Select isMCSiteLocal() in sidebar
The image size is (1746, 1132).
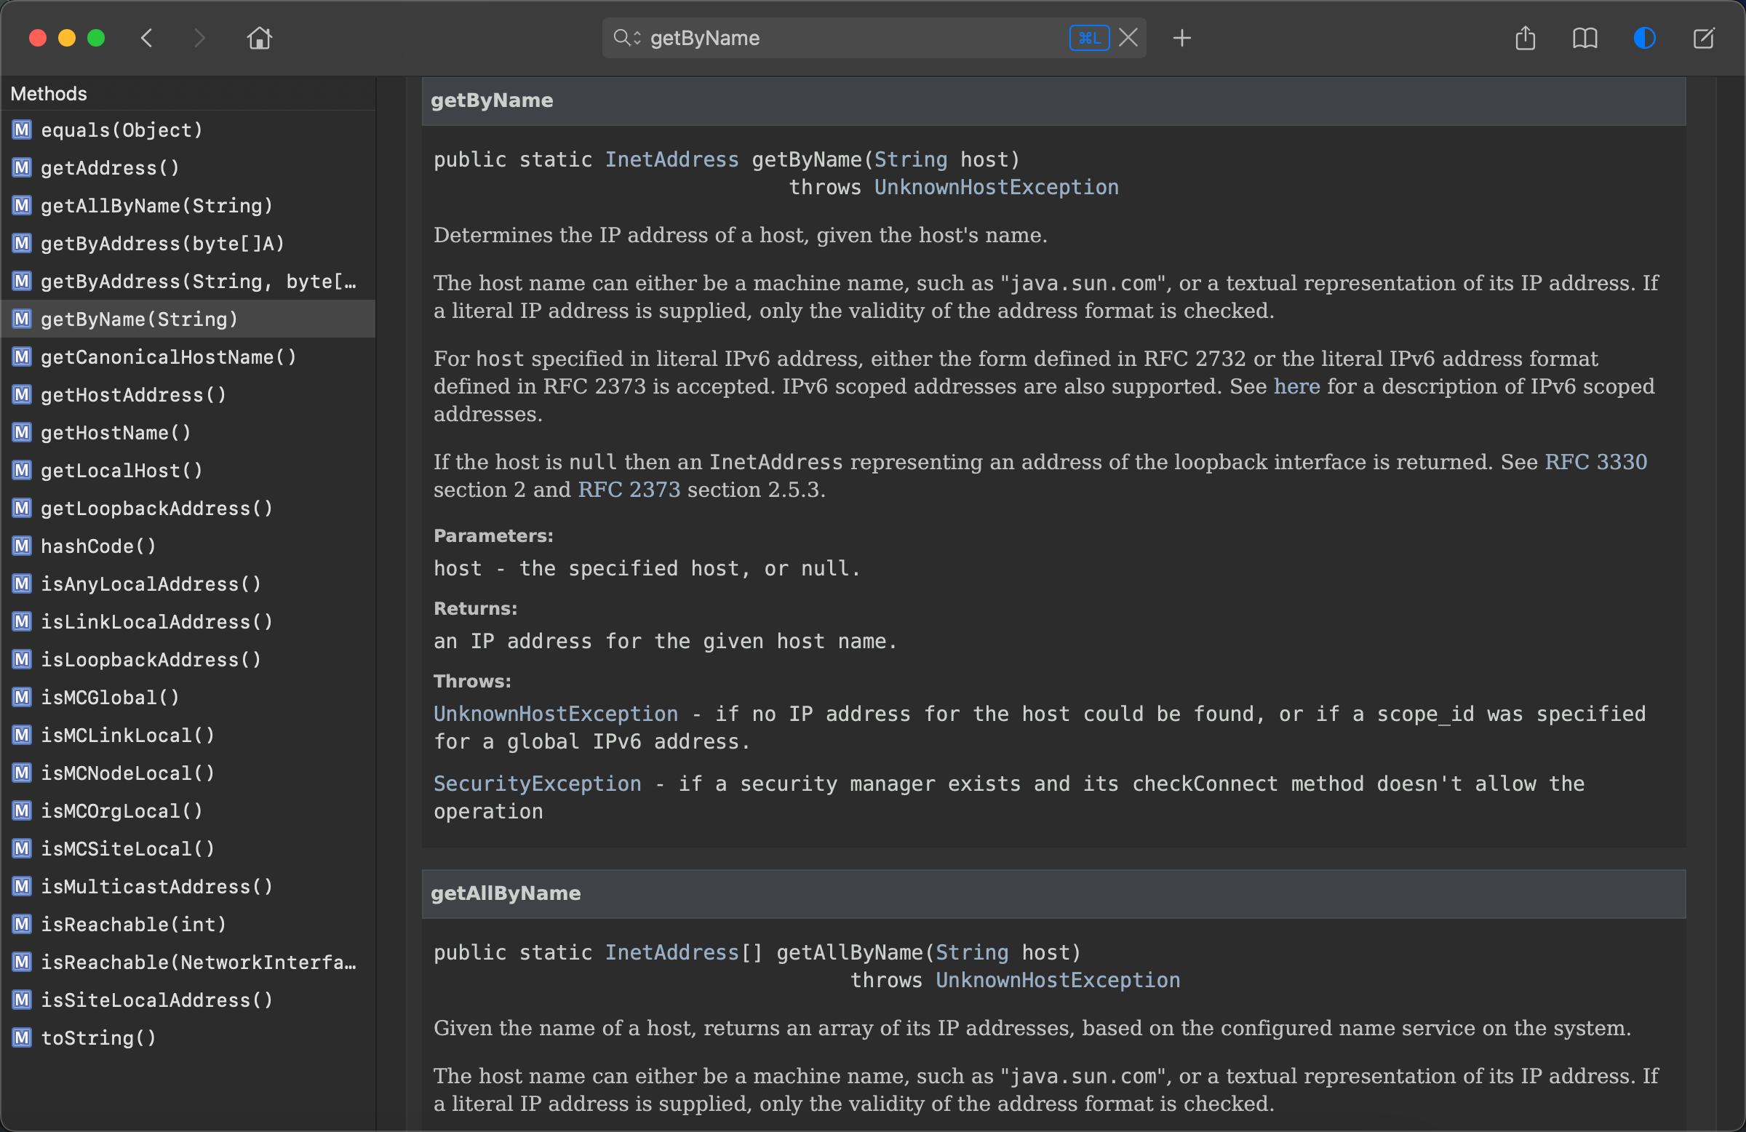point(188,849)
